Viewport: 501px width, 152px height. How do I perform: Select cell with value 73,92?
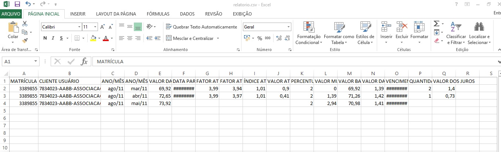point(160,104)
